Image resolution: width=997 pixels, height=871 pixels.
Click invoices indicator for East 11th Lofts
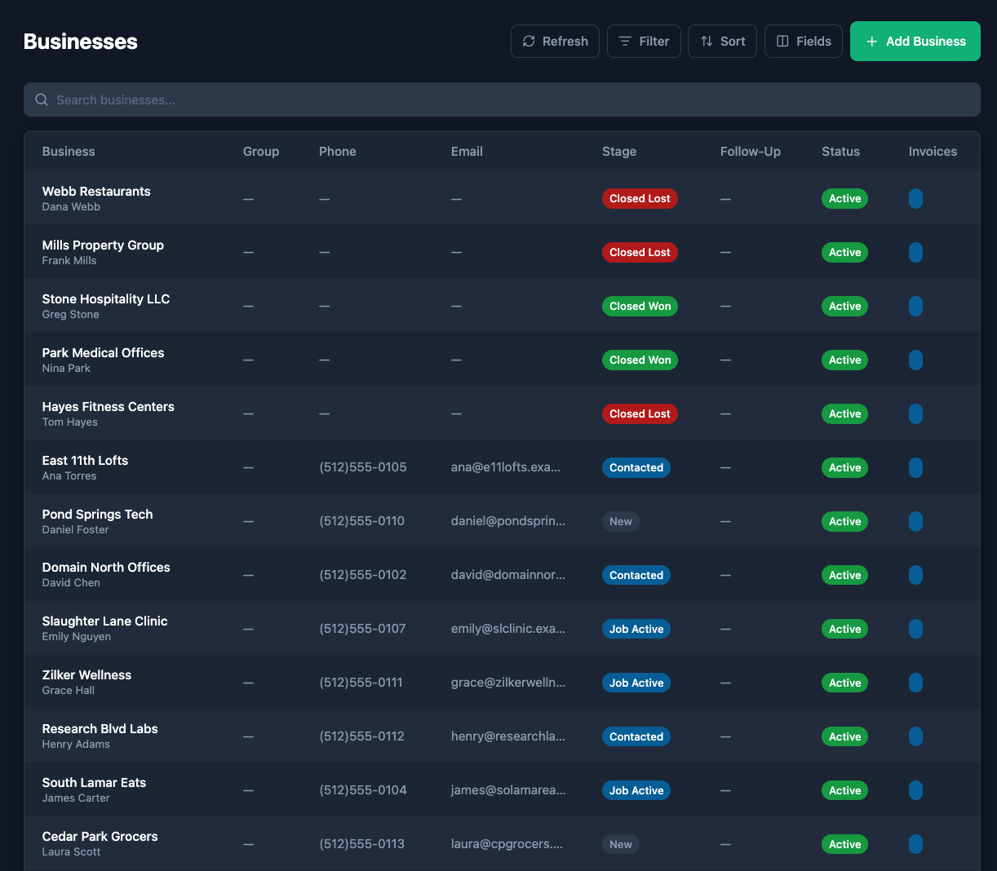(x=915, y=467)
